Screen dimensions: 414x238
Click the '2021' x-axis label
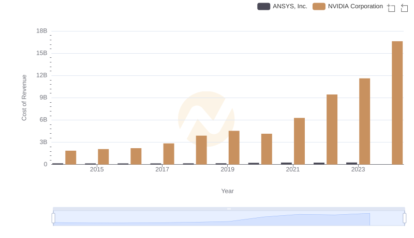pos(292,169)
